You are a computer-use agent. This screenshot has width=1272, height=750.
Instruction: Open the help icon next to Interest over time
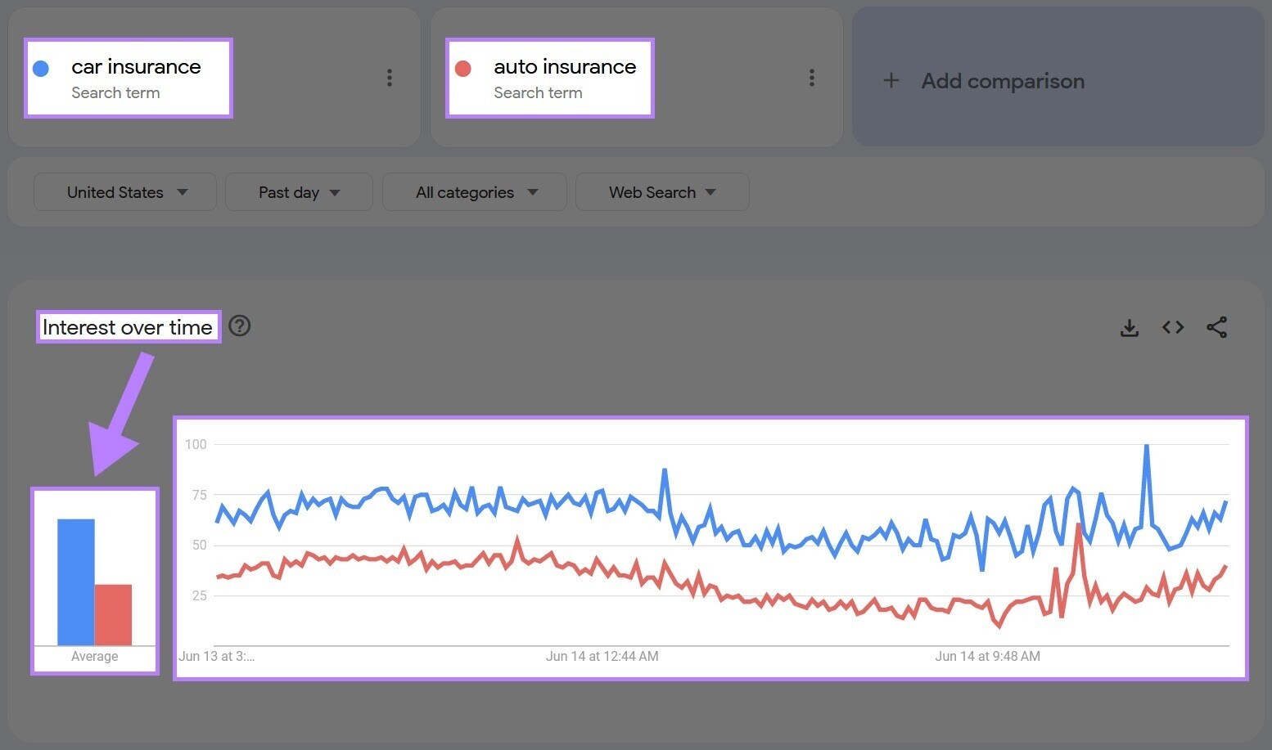[x=239, y=326]
